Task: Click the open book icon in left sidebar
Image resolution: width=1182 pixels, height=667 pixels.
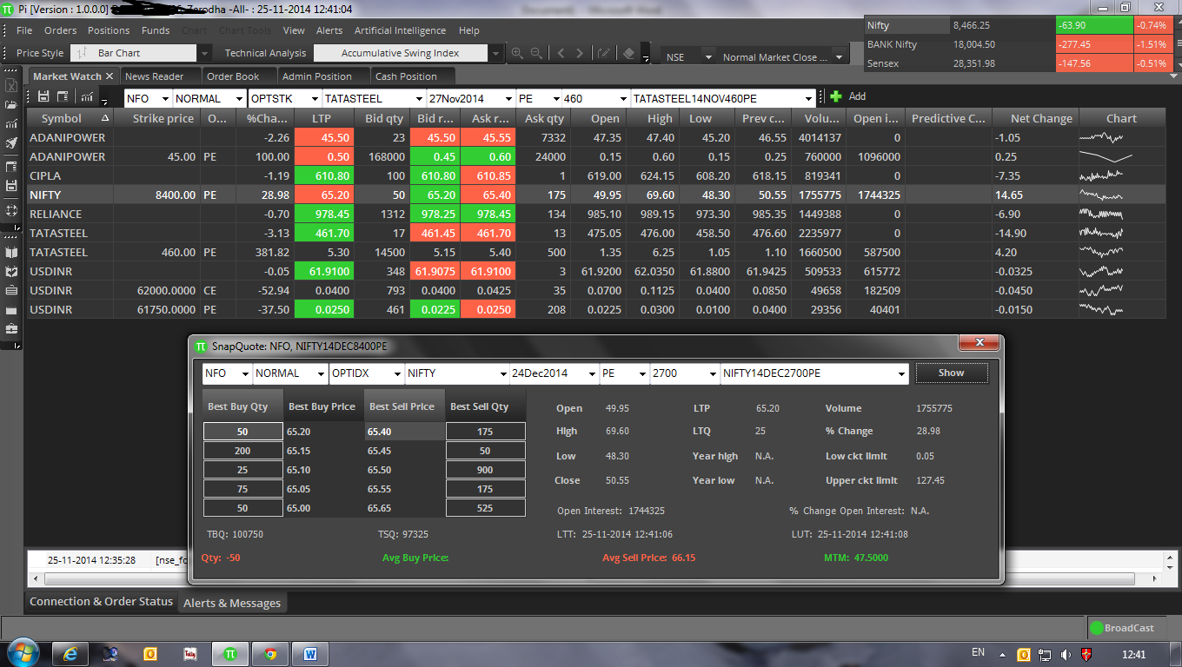Action: tap(11, 252)
